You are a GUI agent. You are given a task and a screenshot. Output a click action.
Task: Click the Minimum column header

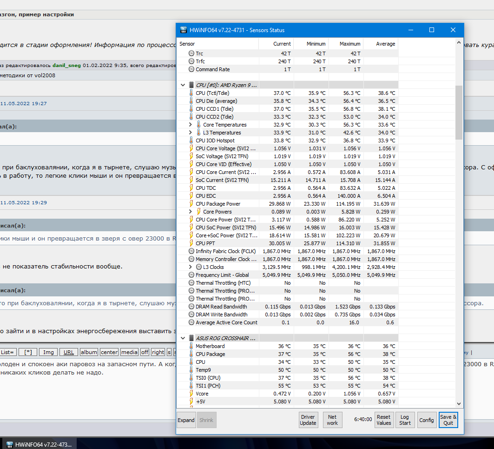[x=311, y=44]
